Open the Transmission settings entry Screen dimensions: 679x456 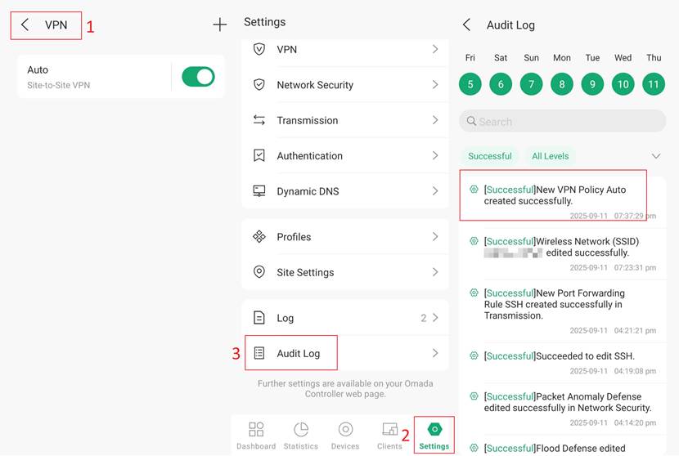(x=308, y=120)
